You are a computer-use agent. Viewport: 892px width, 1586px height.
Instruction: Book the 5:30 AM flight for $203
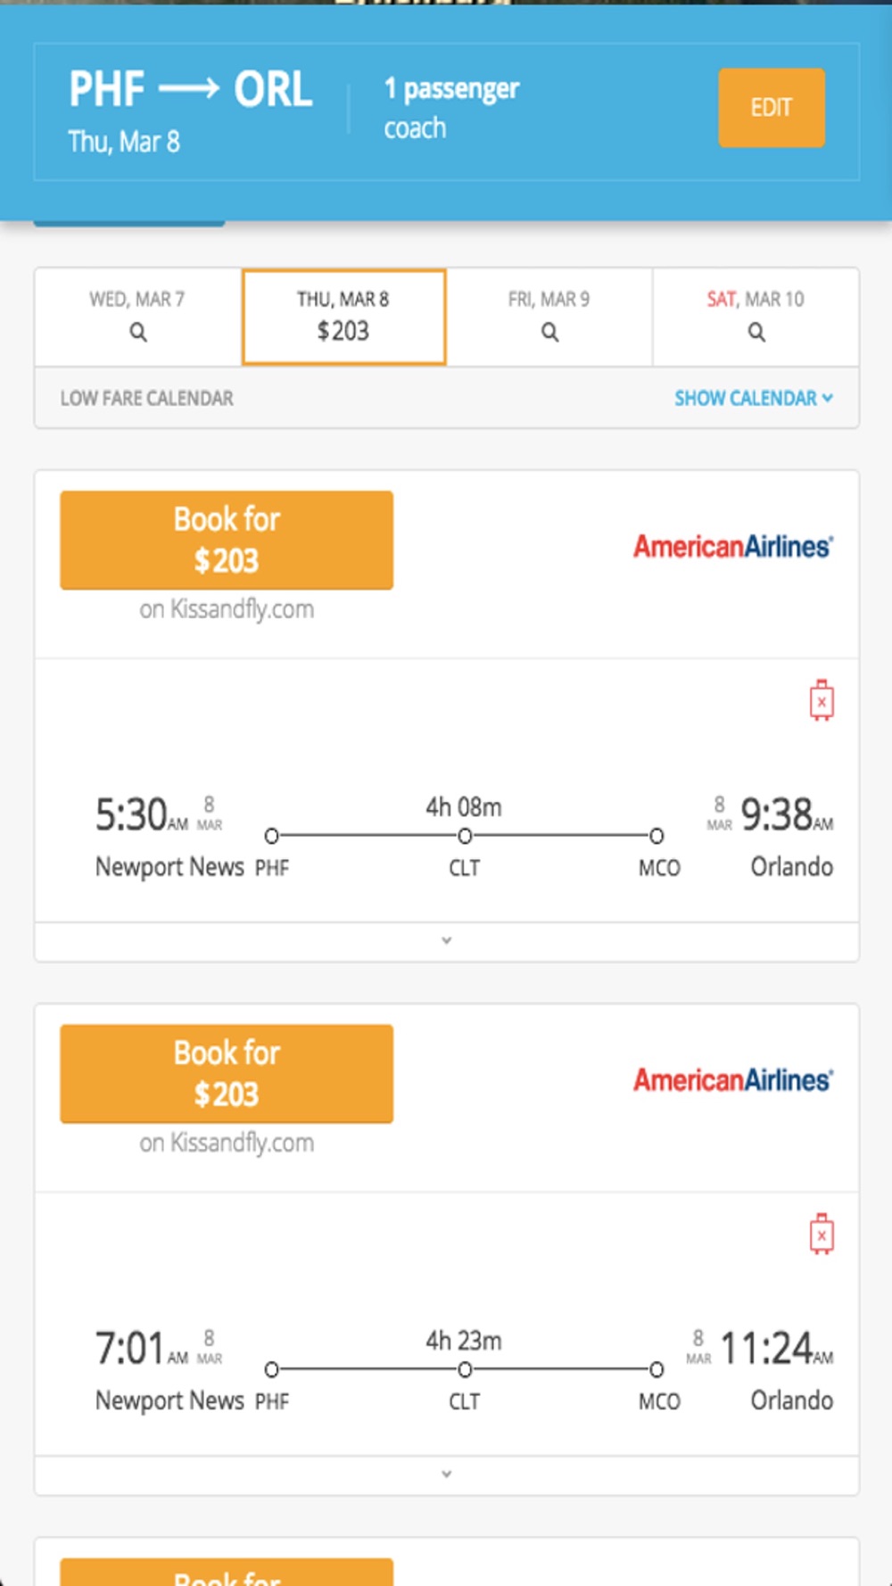click(x=227, y=540)
